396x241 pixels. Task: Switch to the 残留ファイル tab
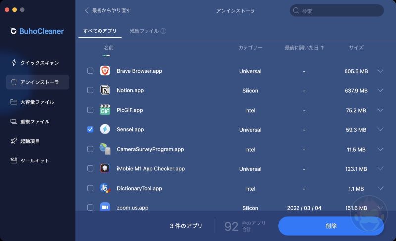144,31
